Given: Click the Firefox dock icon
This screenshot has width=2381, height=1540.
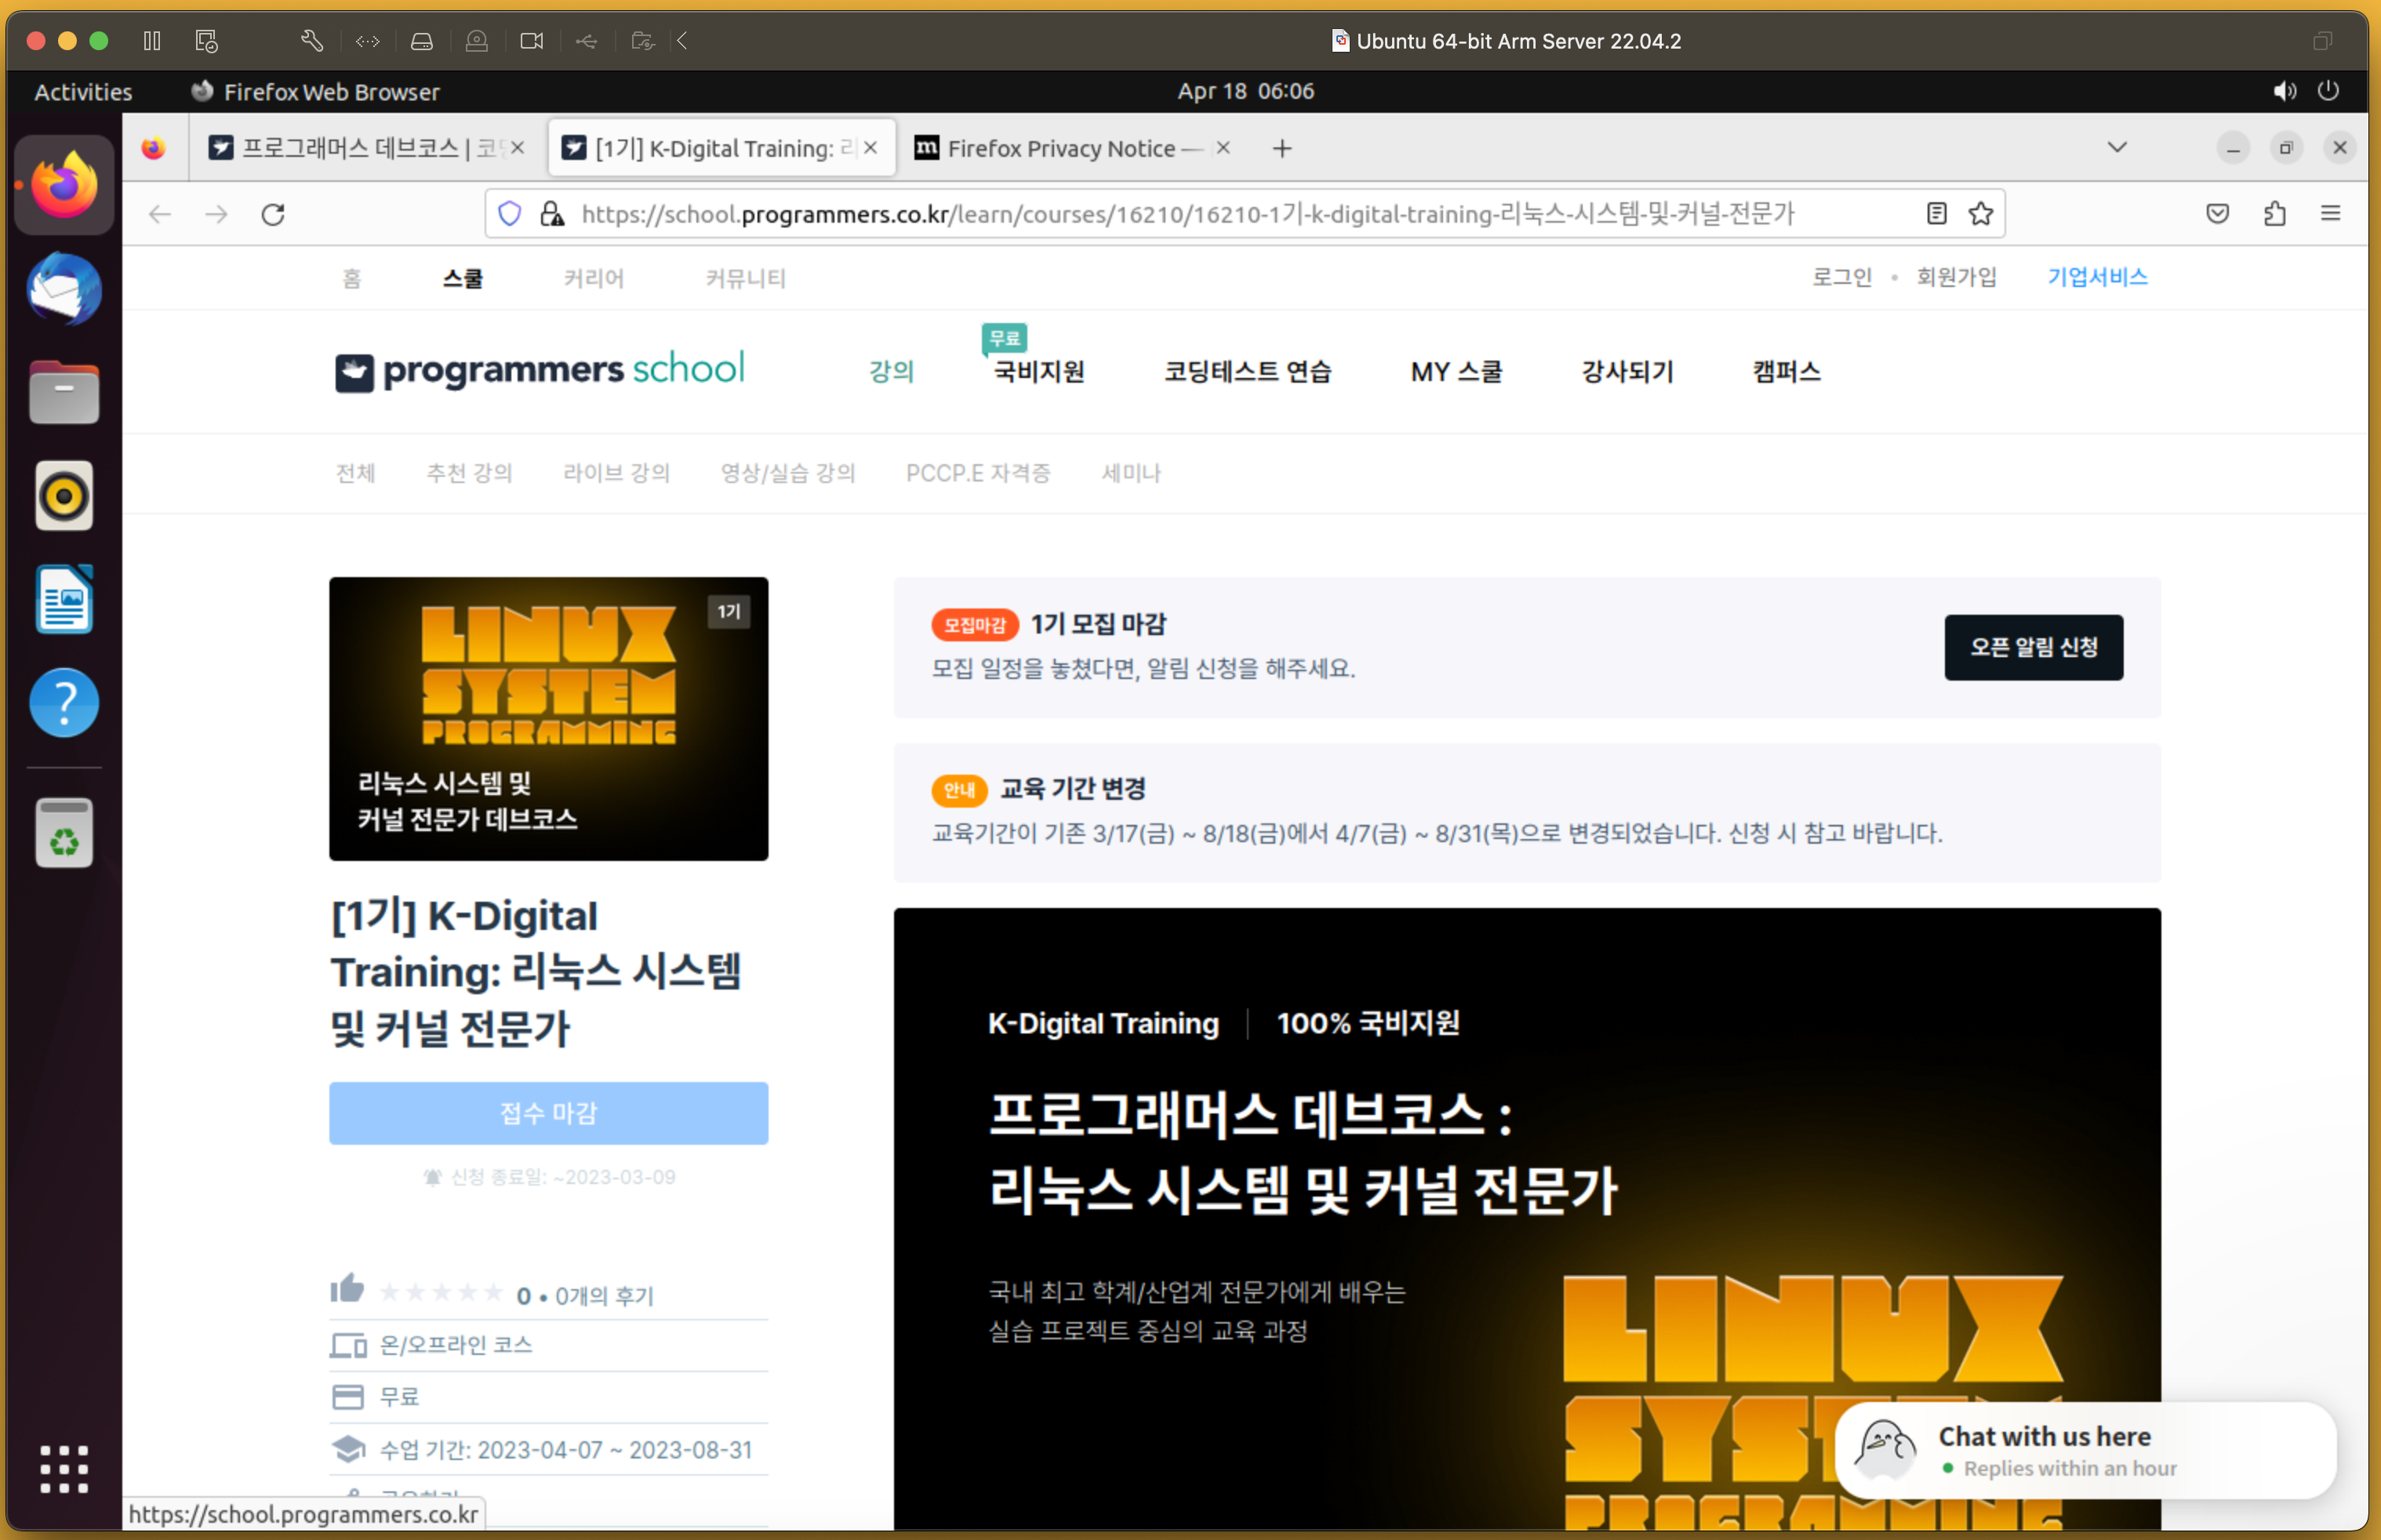Looking at the screenshot, I should pos(65,186).
